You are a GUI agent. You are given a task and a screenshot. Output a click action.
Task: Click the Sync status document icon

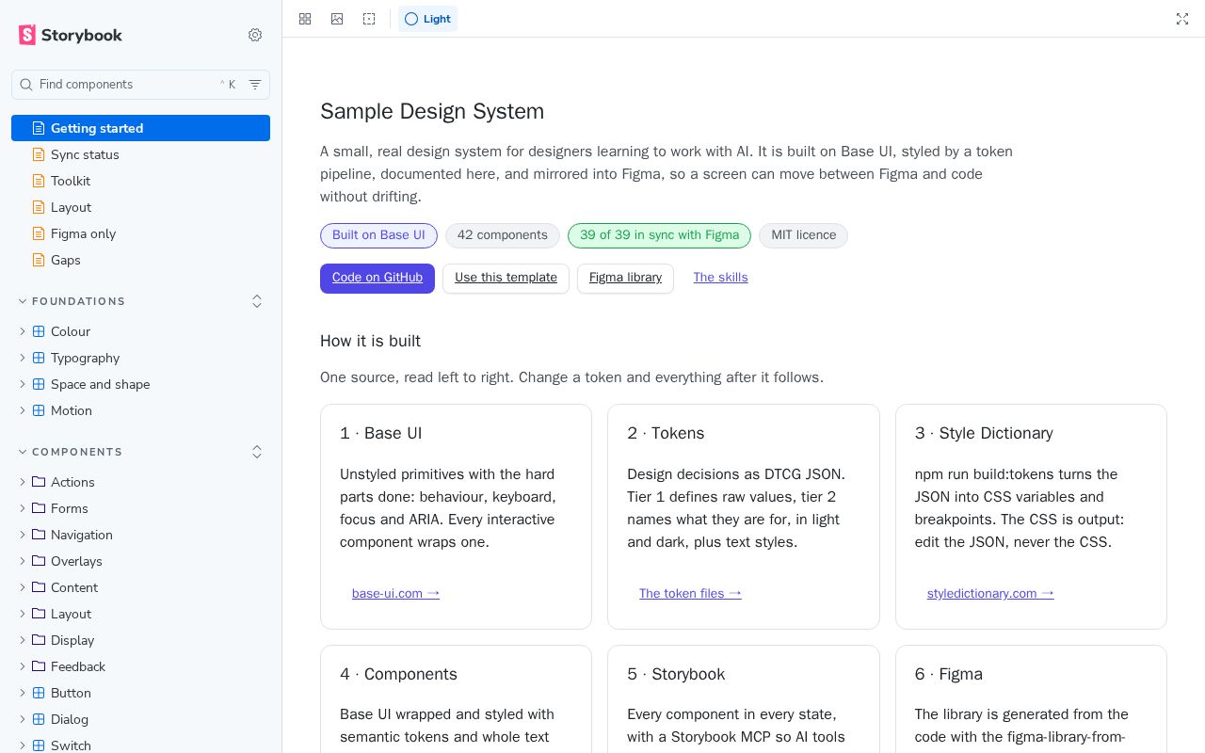point(39,154)
